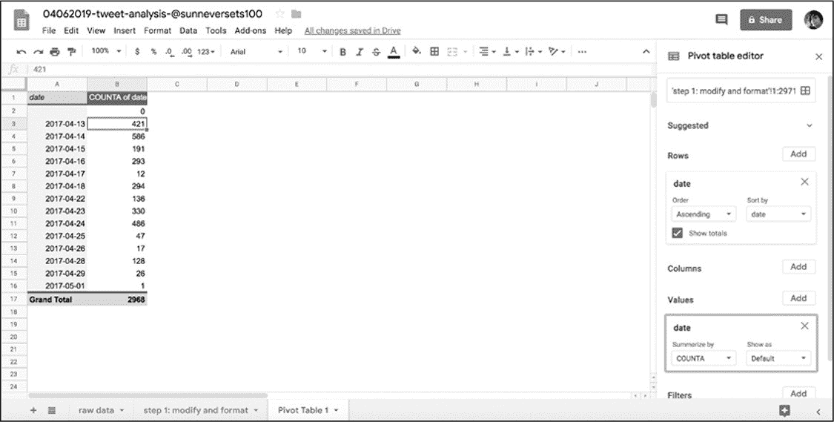Viewport: 834px width, 422px height.
Task: Select the paint format tool
Action: click(x=71, y=51)
